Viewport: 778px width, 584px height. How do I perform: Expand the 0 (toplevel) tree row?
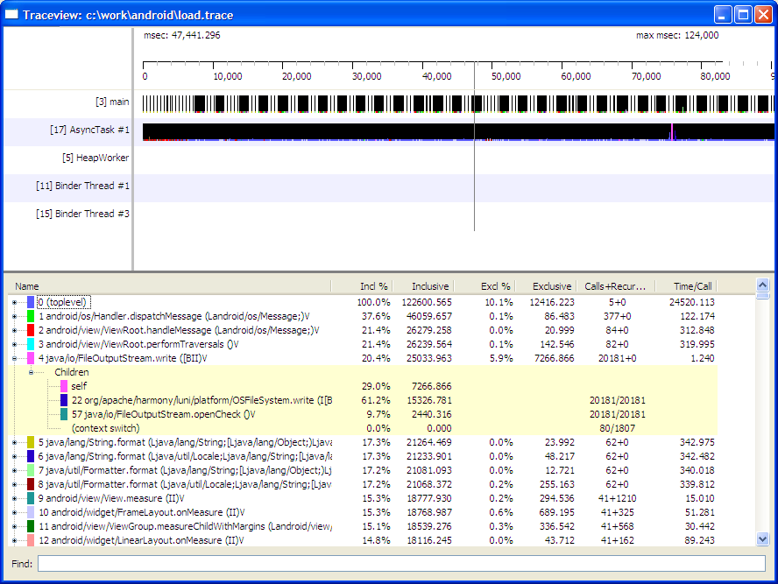point(14,302)
